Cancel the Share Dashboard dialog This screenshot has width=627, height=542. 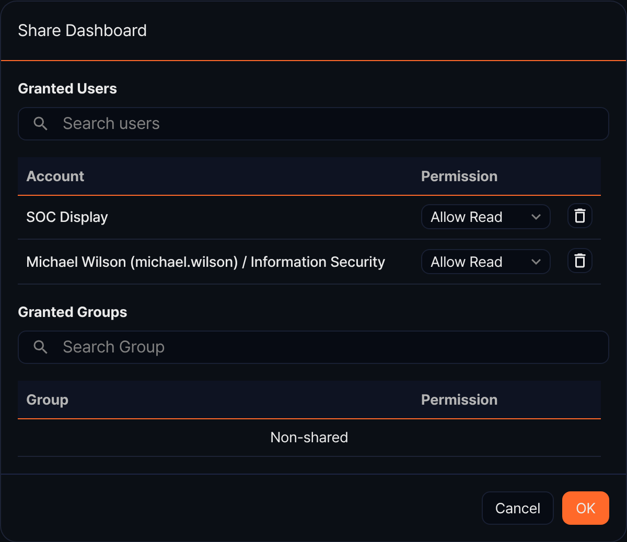[518, 508]
